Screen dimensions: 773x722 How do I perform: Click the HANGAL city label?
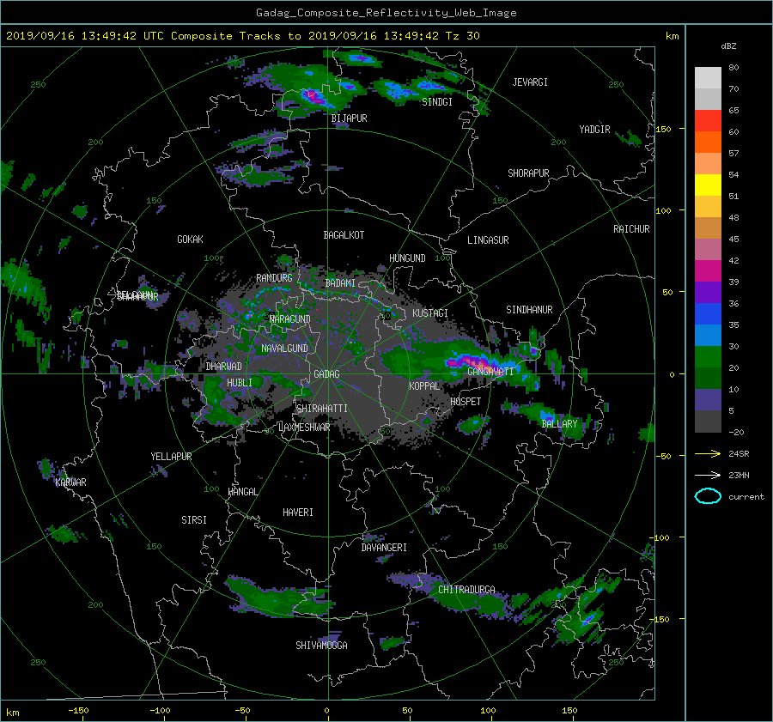click(242, 492)
